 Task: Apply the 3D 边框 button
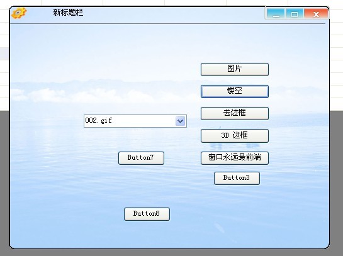[235, 135]
